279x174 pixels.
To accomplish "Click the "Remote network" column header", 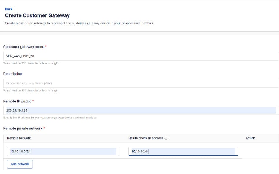I will coord(18,138).
